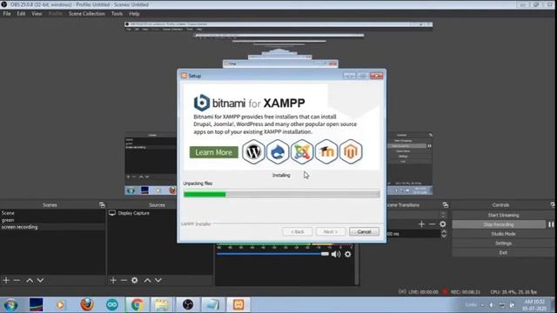This screenshot has height=313, width=557.
Task: Click the Drupal icon in Bitnami banner
Action: click(278, 152)
